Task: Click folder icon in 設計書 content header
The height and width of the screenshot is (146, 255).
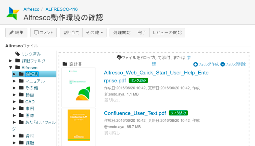Action: pos(65,64)
